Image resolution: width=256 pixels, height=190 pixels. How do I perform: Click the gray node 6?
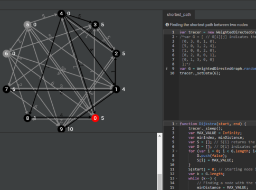[x=6, y=53]
